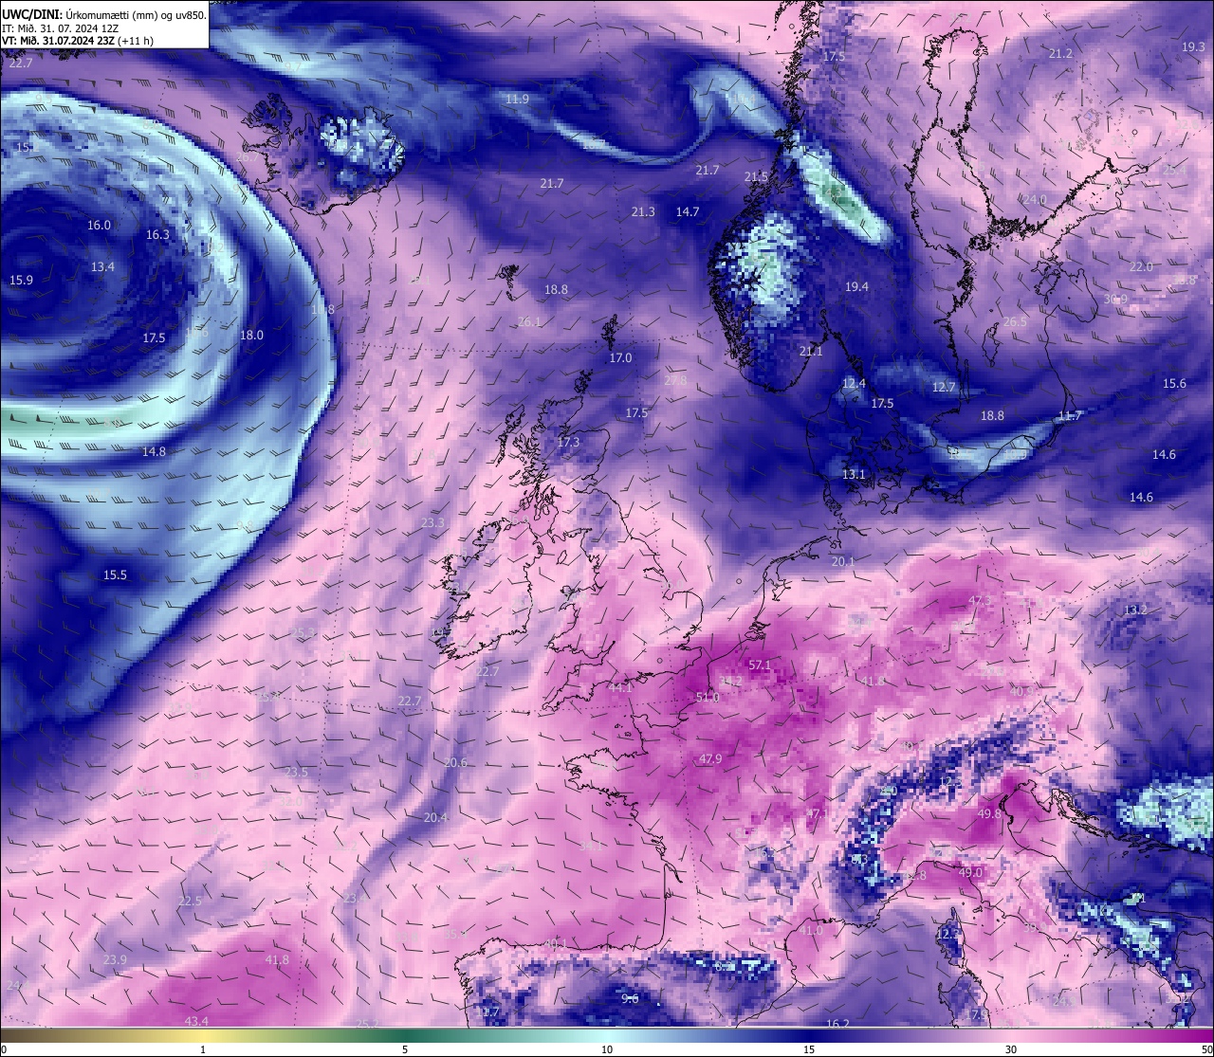Click the 51.0 value over Belgium

[708, 697]
